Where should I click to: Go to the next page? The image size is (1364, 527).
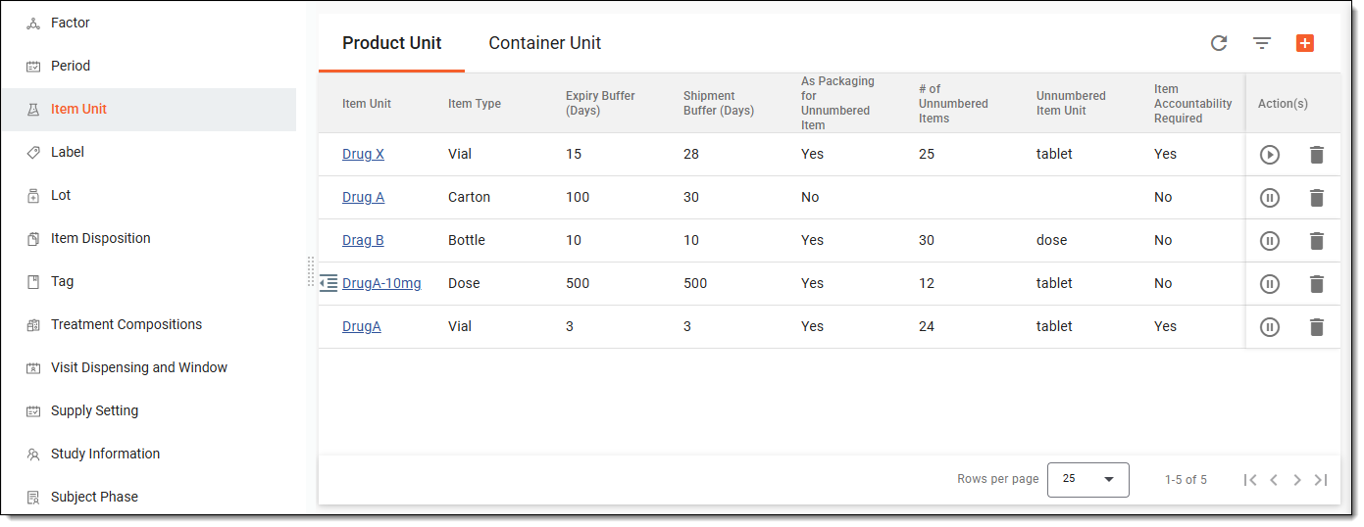[1297, 479]
